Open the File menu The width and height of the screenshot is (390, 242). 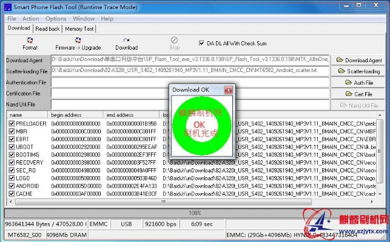point(12,19)
